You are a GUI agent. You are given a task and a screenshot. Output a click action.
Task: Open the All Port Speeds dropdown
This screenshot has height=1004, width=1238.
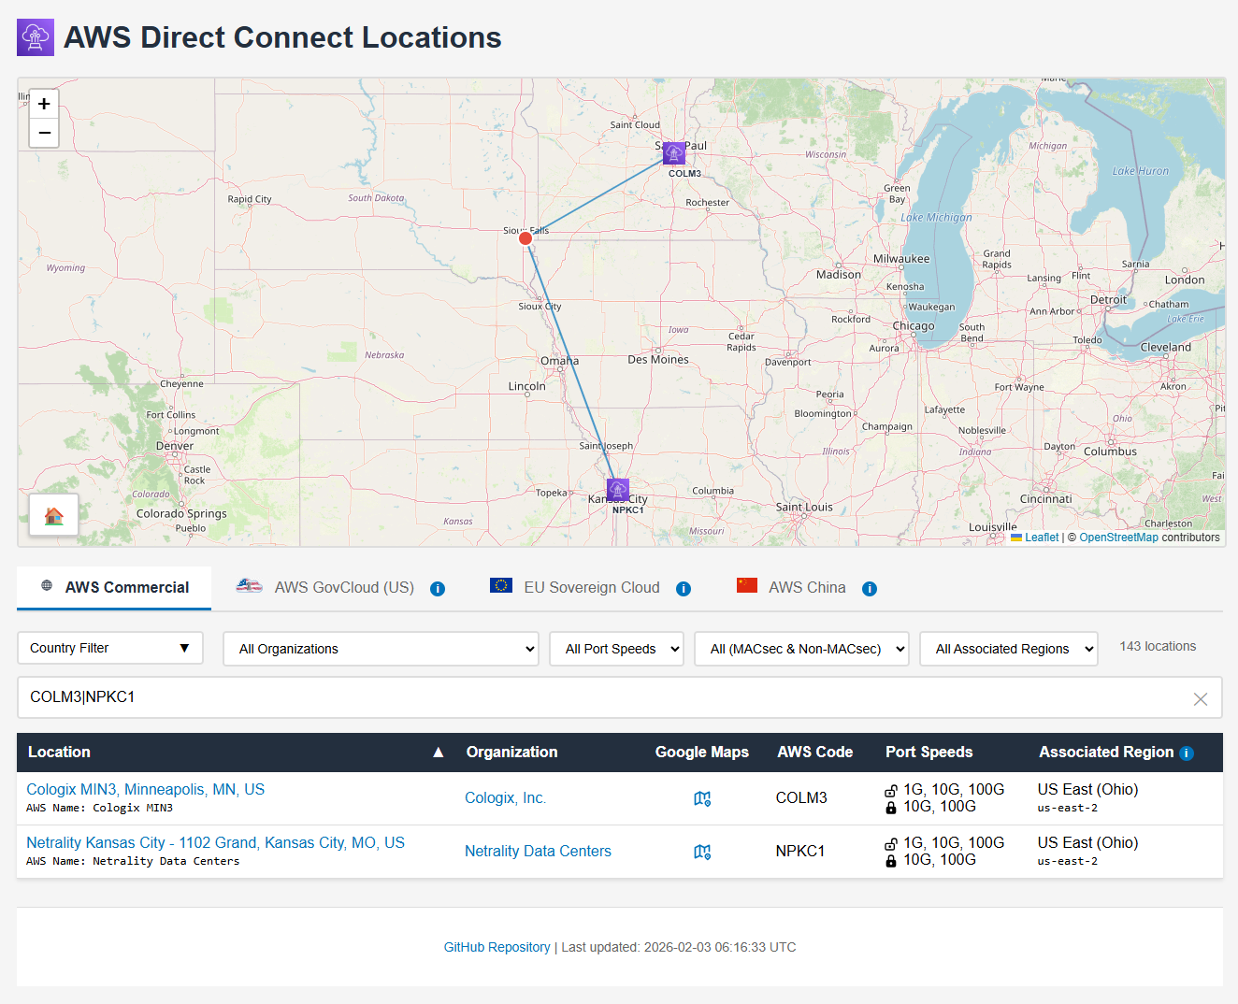coord(616,649)
